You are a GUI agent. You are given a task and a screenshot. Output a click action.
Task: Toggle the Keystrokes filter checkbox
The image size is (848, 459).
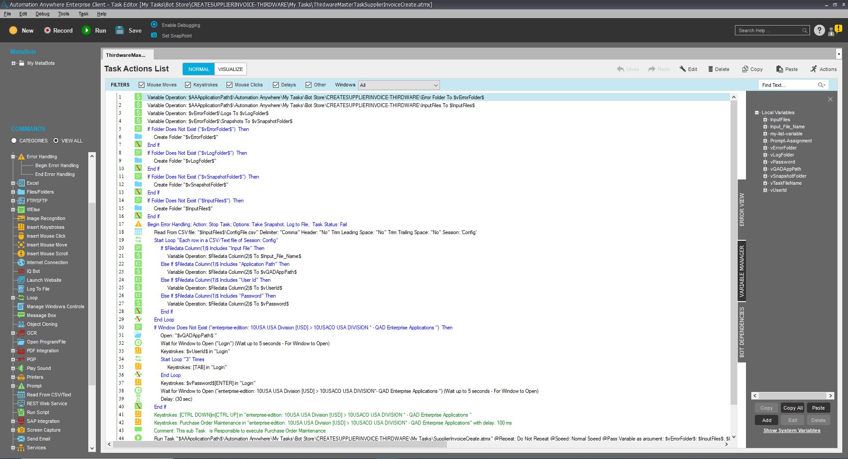click(188, 85)
